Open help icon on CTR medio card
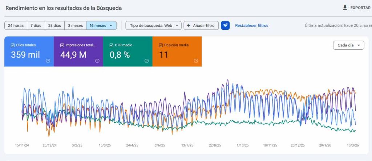Screen dimensions: 372x161 coord(146,61)
